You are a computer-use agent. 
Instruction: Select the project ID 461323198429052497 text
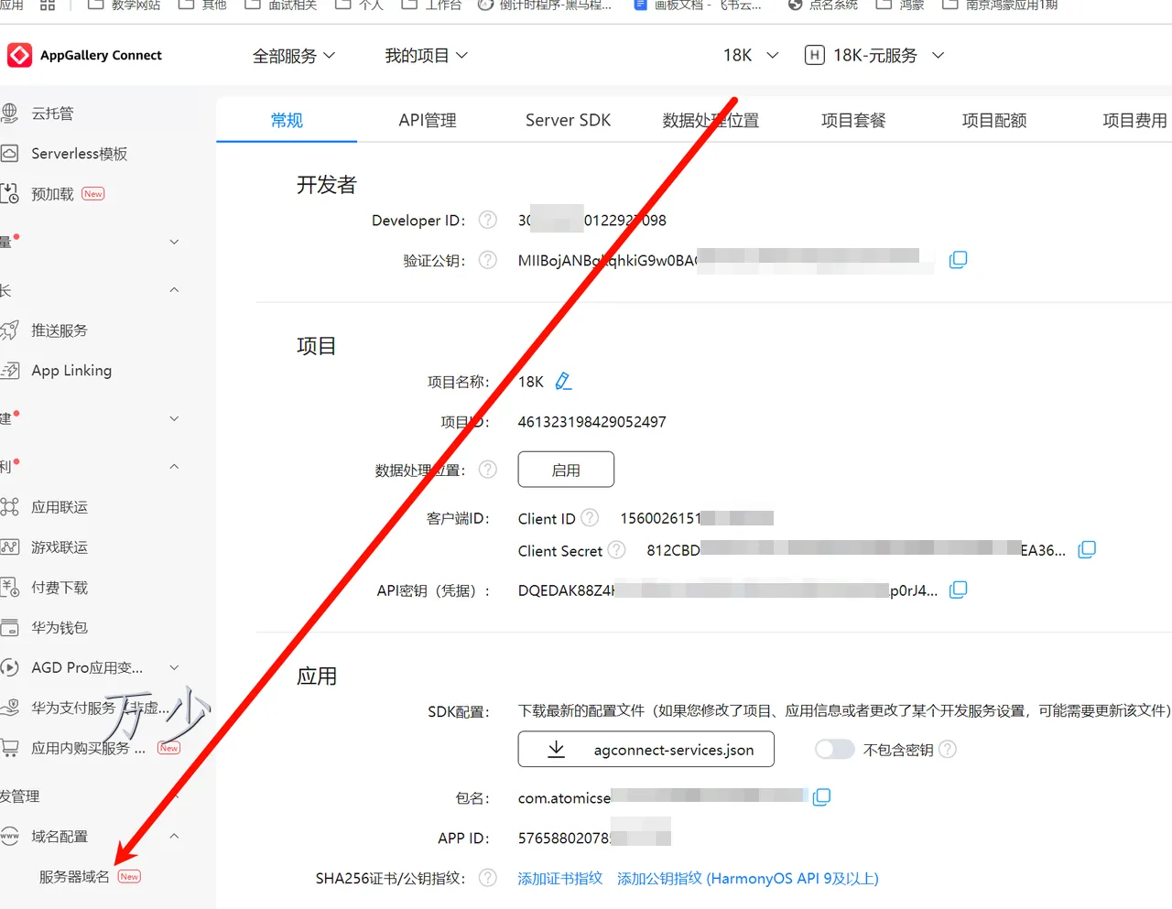click(591, 422)
